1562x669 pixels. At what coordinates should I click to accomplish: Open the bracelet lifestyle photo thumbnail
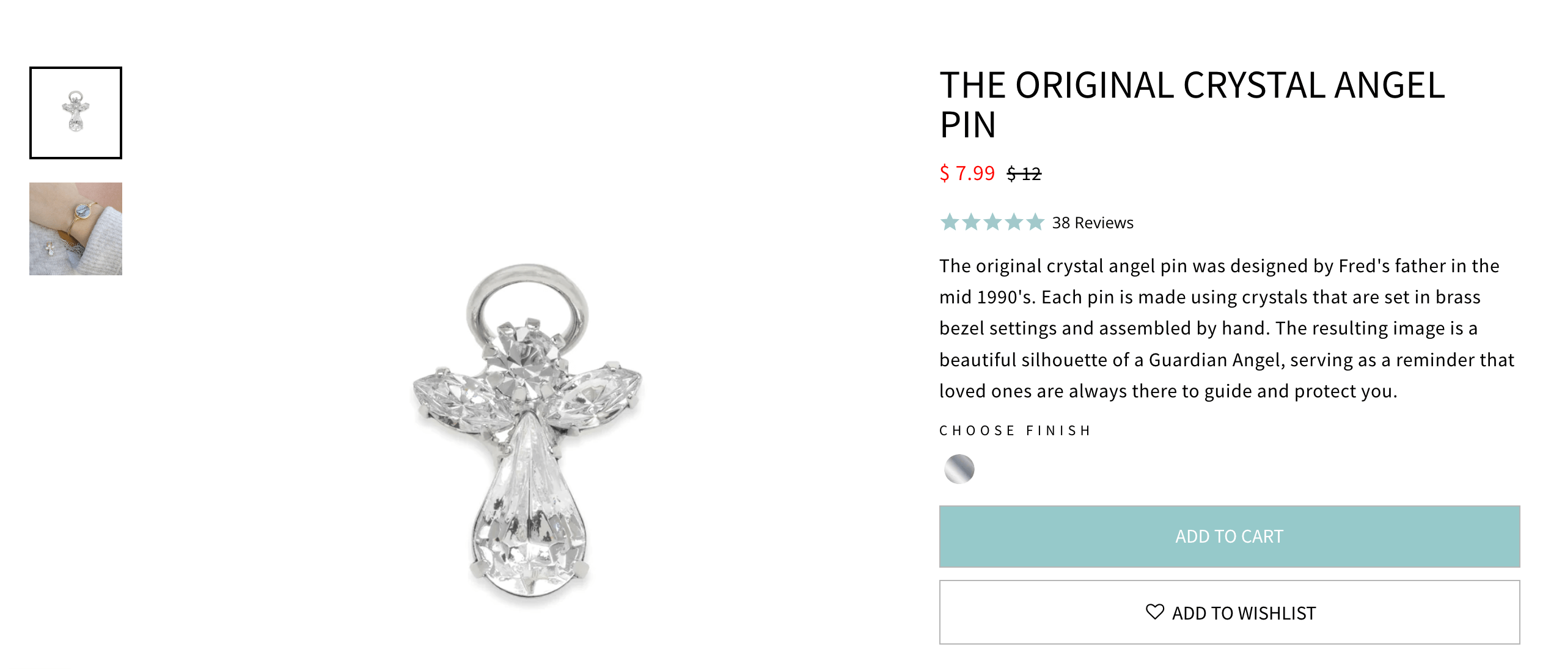click(75, 229)
